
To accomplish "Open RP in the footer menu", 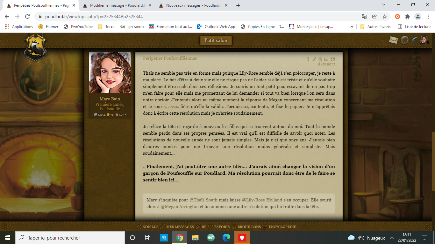I will pos(201,227).
